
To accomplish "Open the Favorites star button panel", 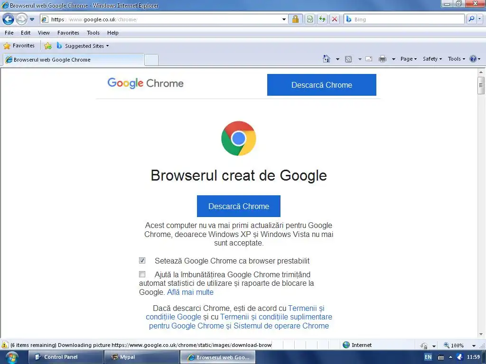I will (19, 46).
